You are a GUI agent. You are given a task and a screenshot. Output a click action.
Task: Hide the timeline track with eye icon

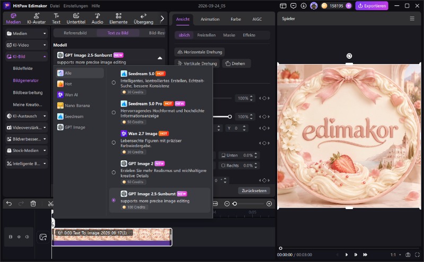(x=19, y=237)
